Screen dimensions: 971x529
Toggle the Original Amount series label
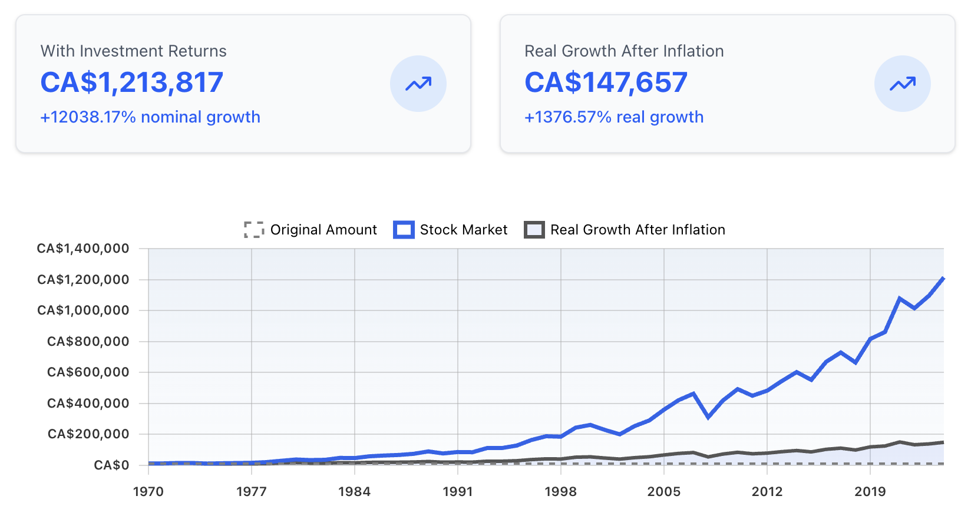323,230
